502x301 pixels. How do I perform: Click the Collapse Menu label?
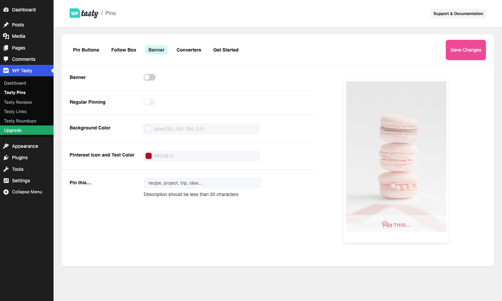(x=27, y=192)
